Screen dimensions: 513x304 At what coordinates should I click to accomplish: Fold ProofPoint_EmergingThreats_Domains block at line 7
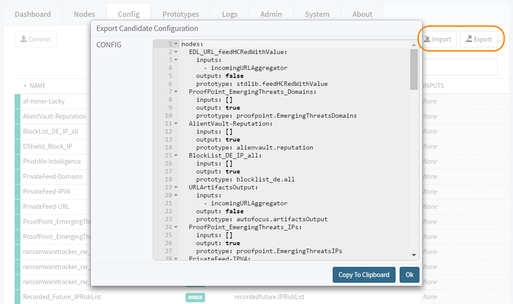[176, 92]
